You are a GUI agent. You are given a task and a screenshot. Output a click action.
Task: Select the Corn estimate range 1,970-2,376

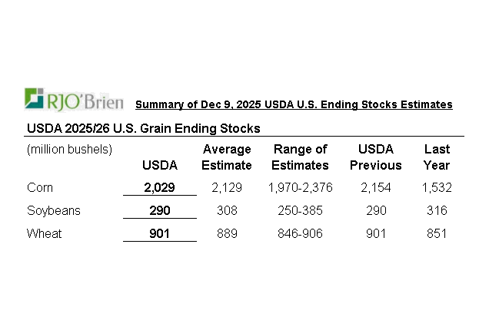(x=300, y=187)
